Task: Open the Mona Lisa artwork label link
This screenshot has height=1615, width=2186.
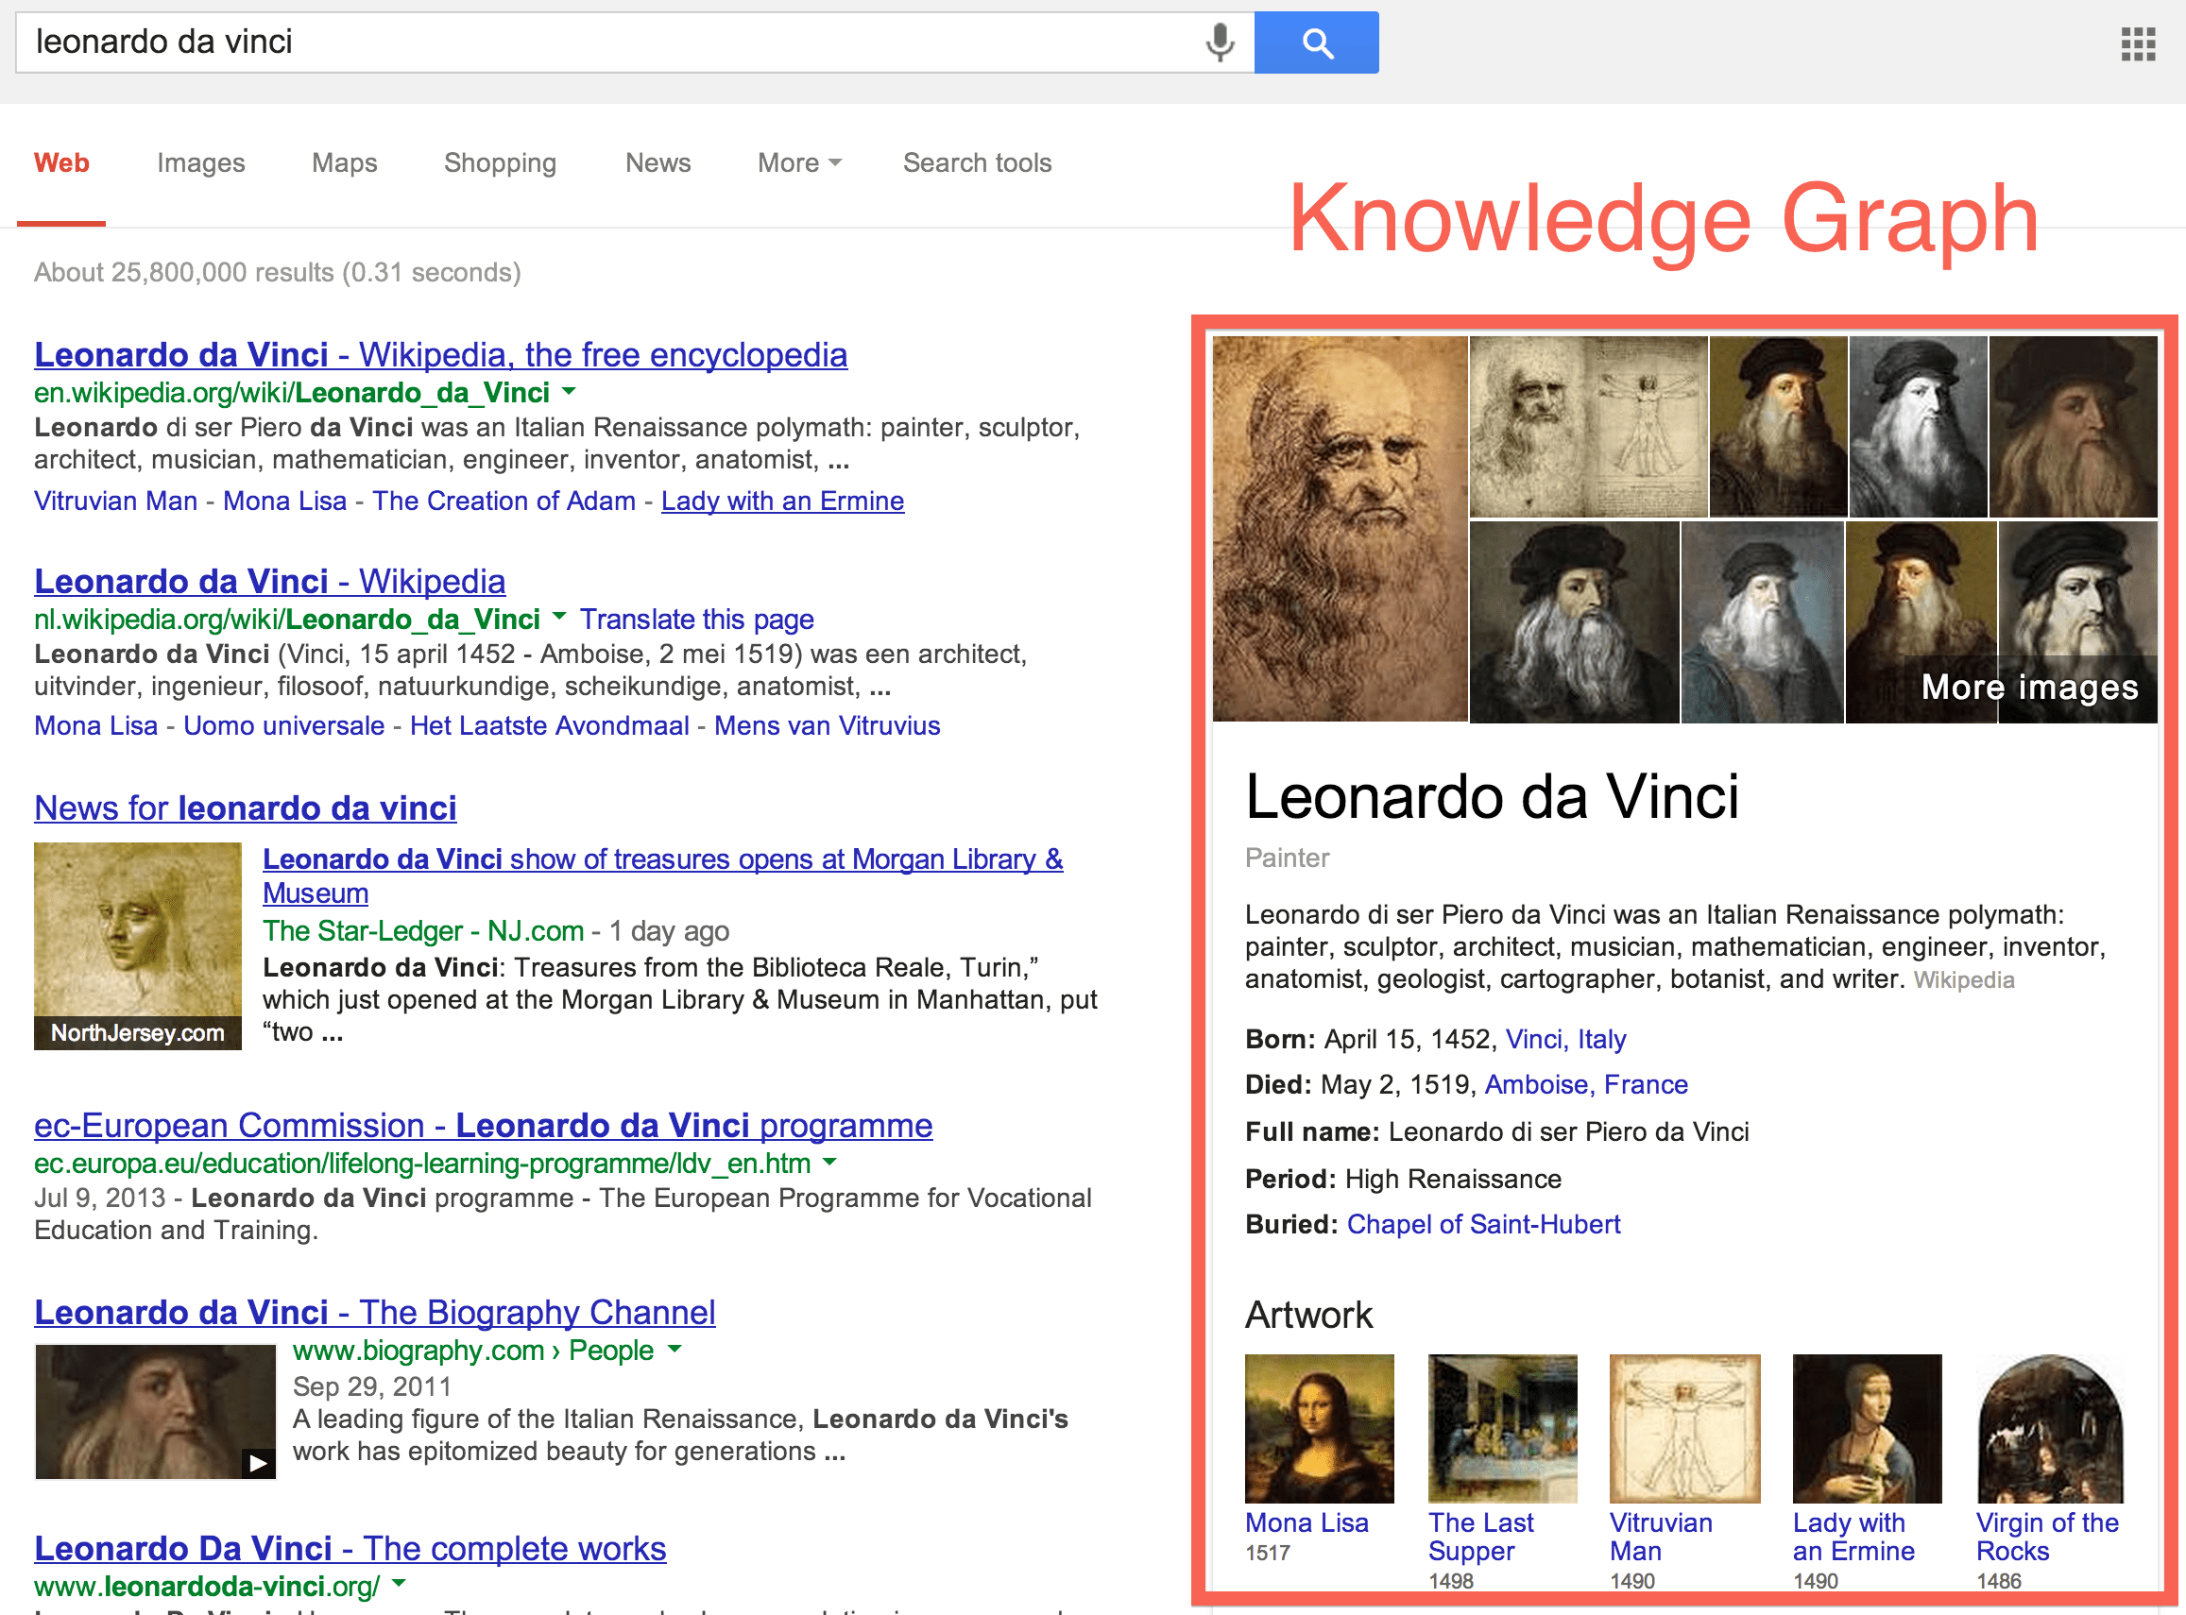Action: coord(1306,1523)
